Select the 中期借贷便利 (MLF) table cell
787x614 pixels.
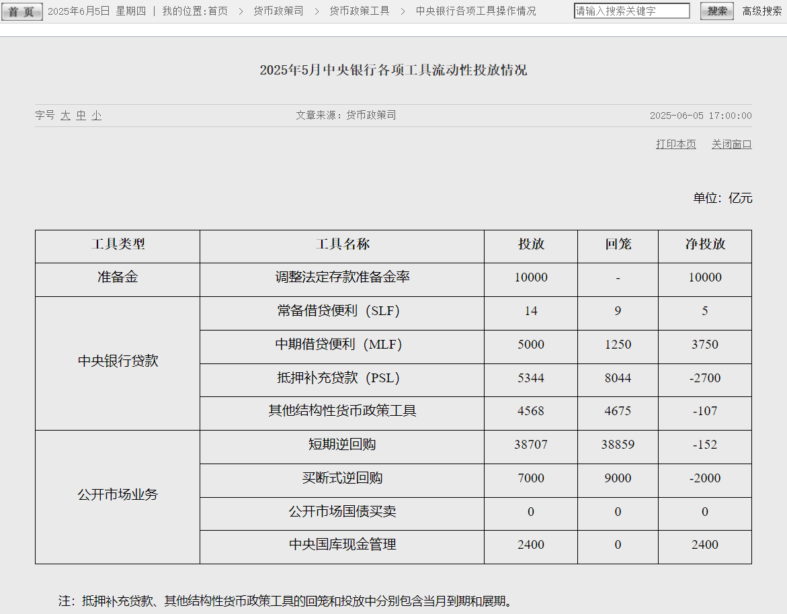click(x=341, y=345)
